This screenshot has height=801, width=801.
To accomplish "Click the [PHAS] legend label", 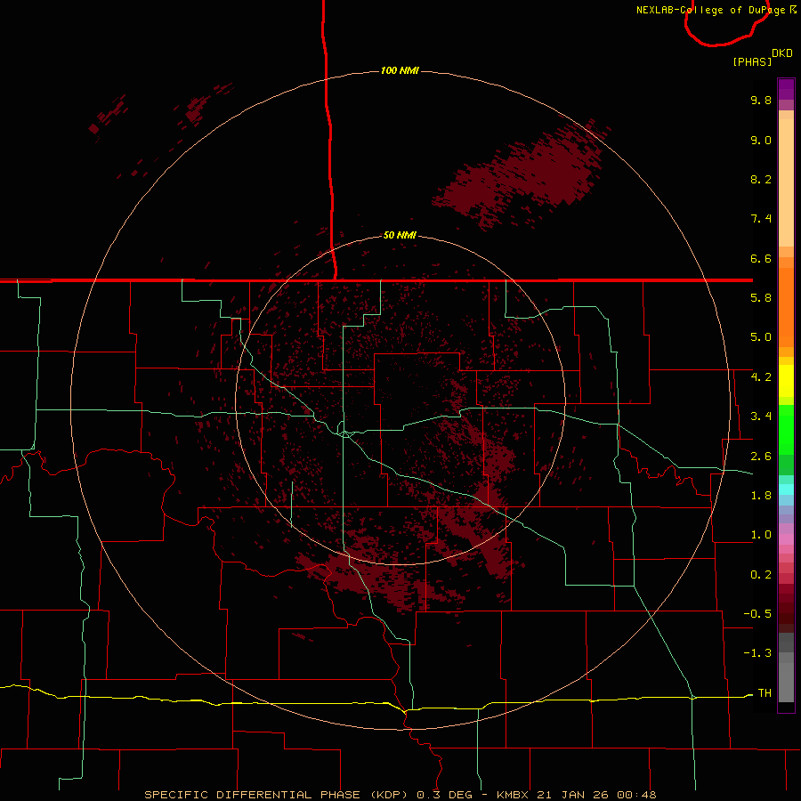I will [x=752, y=61].
